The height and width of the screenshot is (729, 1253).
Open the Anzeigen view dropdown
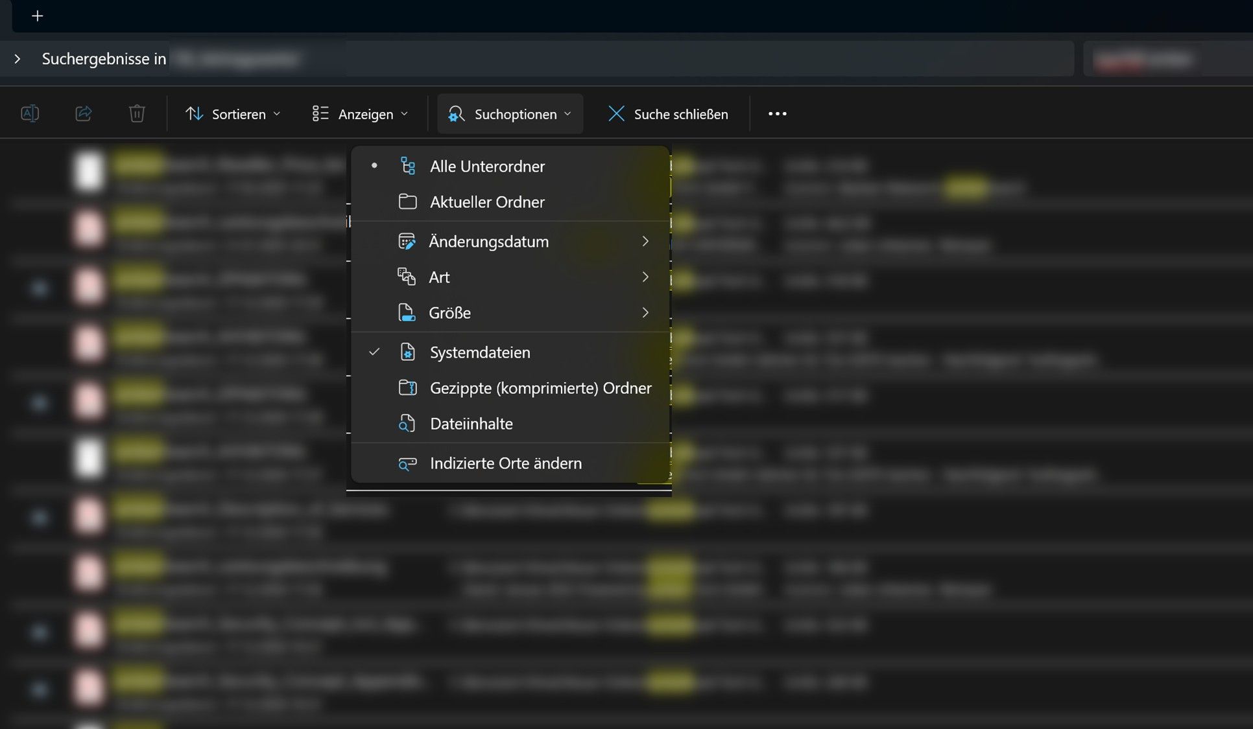360,113
